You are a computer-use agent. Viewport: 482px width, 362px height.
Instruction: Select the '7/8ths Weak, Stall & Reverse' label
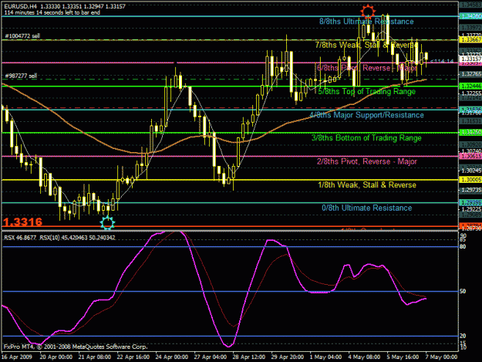point(367,45)
